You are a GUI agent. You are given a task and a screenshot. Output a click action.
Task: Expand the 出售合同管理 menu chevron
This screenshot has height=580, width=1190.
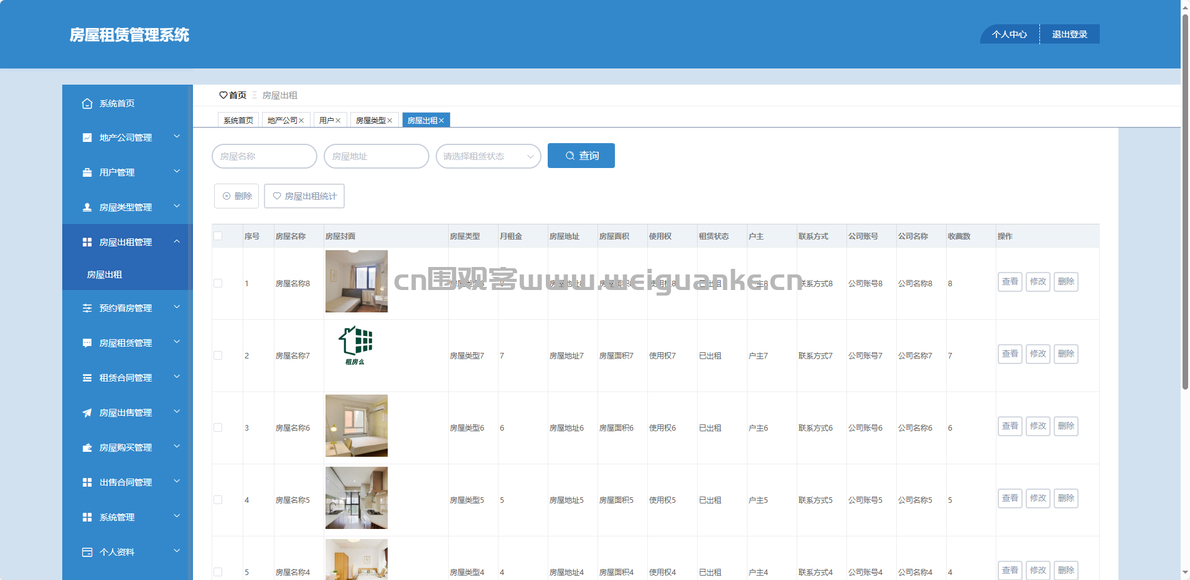[x=177, y=481]
